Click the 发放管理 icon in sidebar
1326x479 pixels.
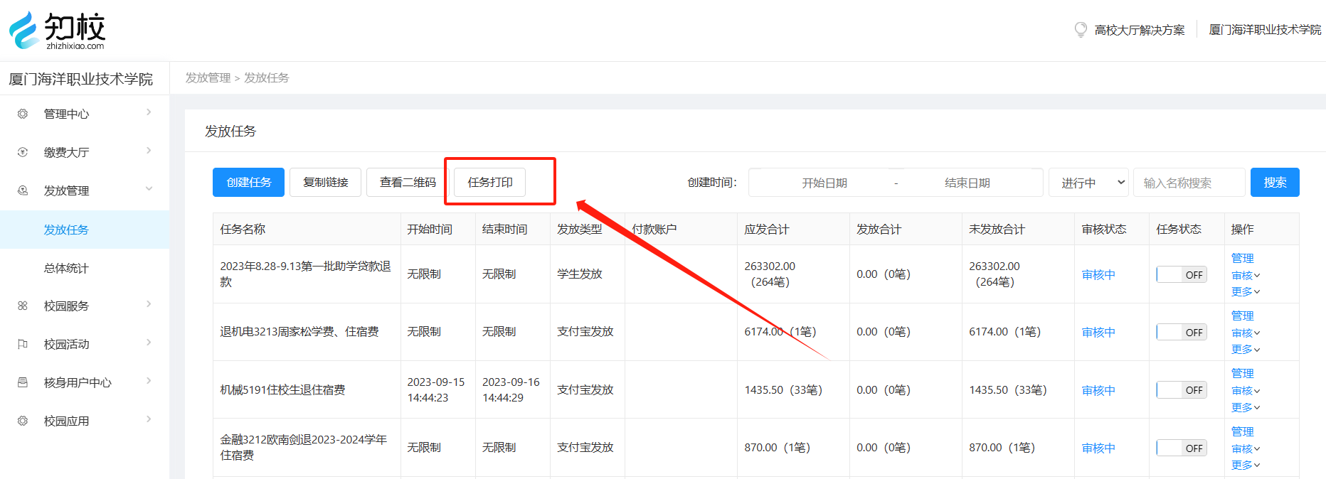point(23,190)
